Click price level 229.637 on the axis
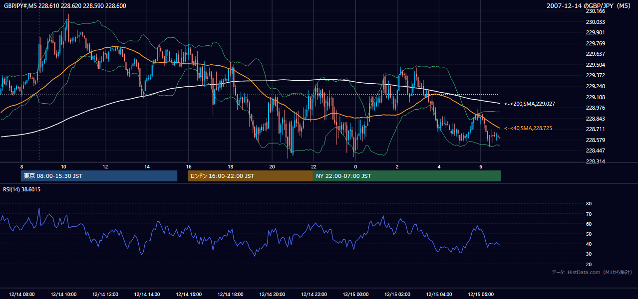This screenshot has height=299, width=638. pyautogui.click(x=595, y=54)
